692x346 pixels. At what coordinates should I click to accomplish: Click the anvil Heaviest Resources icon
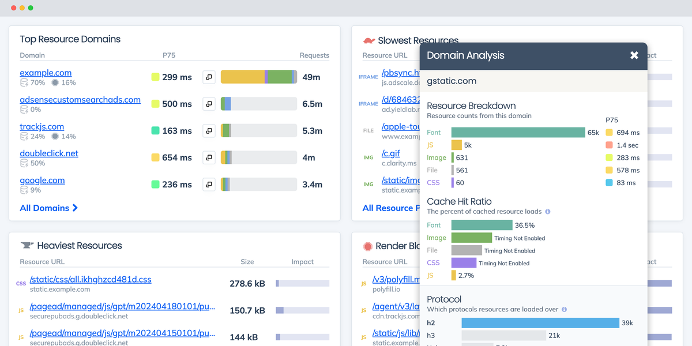[x=27, y=246]
